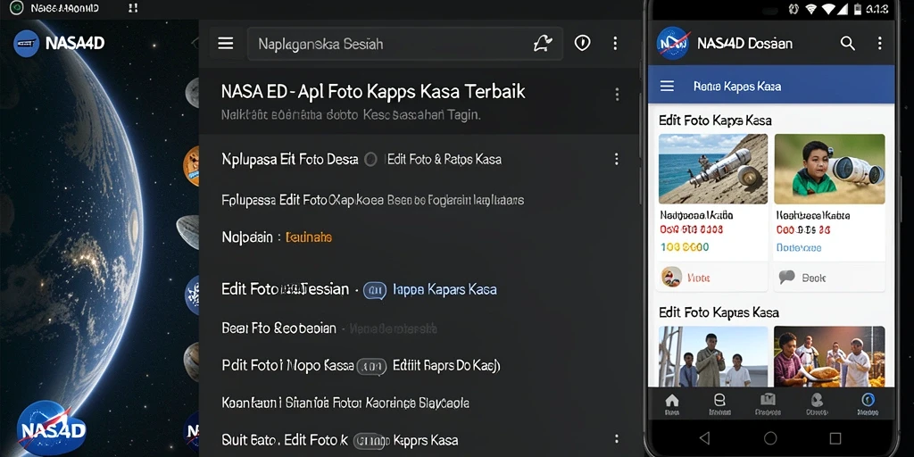Select the Keantaun i Sitanioa Fotor row
The width and height of the screenshot is (914, 457).
[x=345, y=403]
